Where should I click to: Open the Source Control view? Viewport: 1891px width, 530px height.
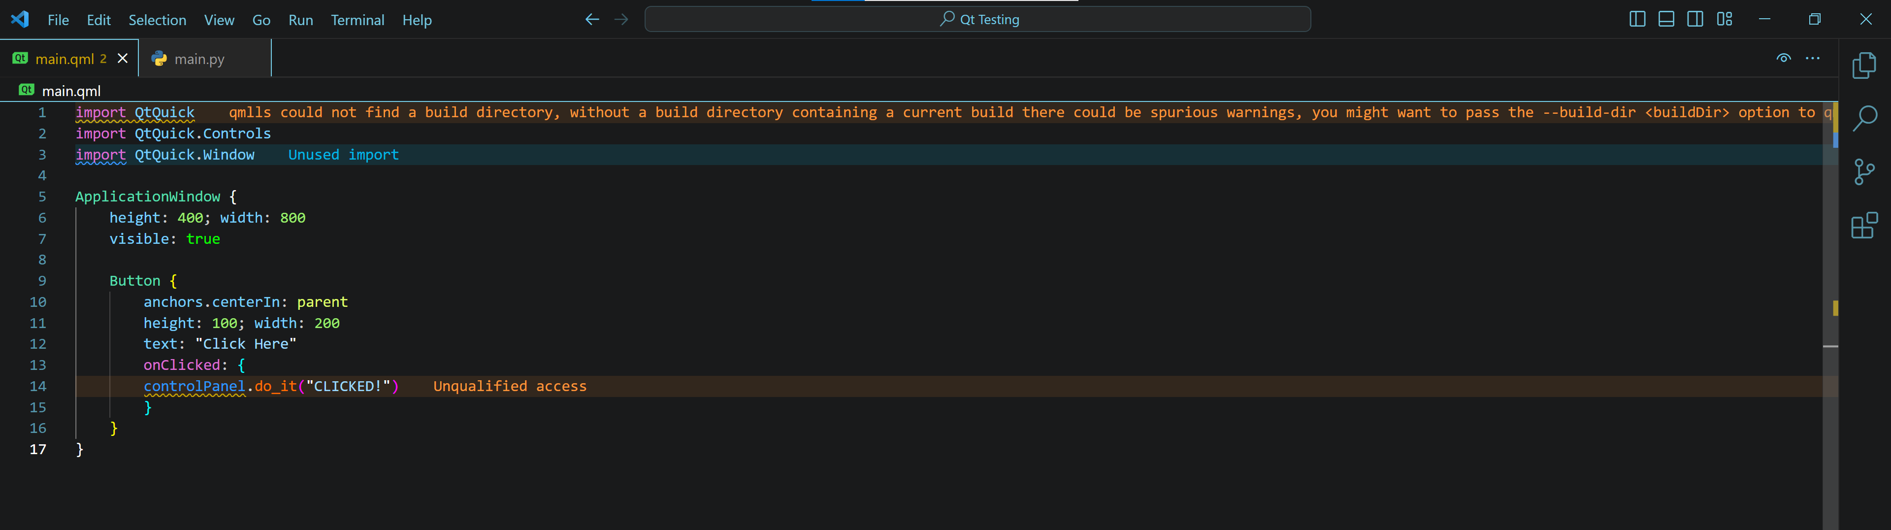pos(1864,172)
